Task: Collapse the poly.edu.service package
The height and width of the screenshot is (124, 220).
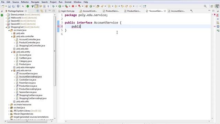Action: click(12, 71)
